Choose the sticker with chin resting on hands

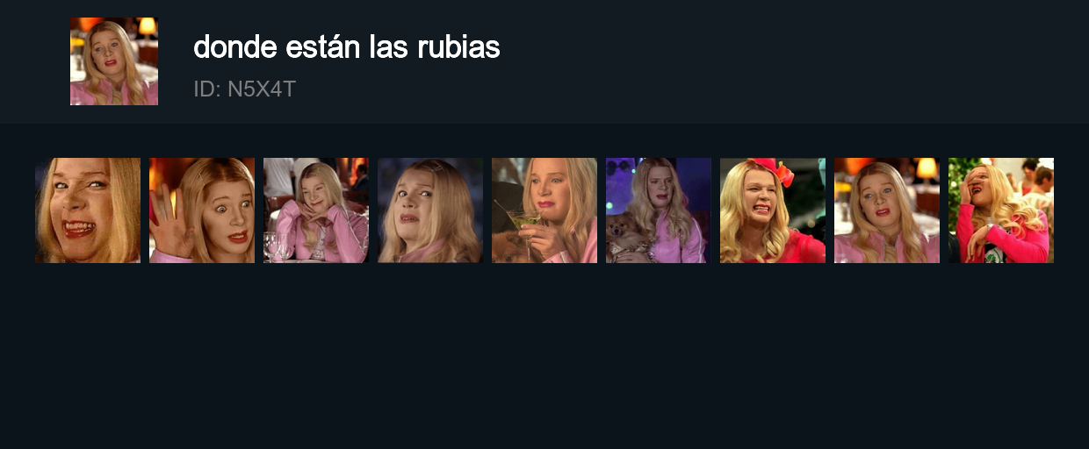tap(316, 210)
